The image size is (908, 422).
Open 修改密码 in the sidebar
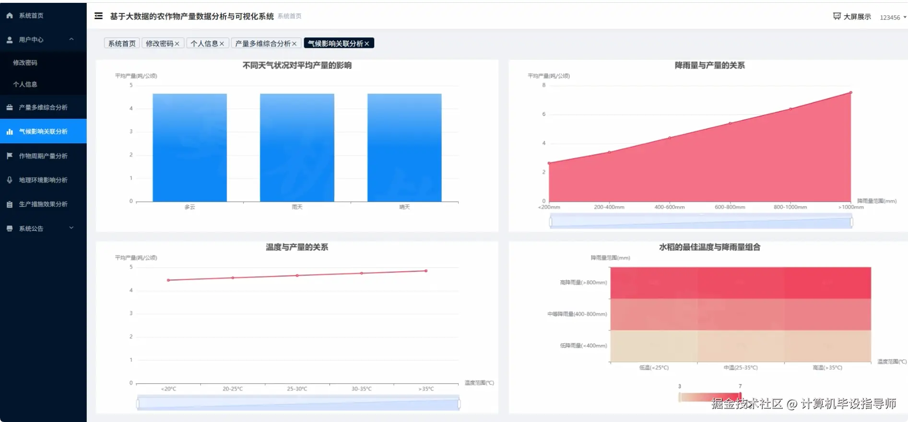(x=43, y=63)
